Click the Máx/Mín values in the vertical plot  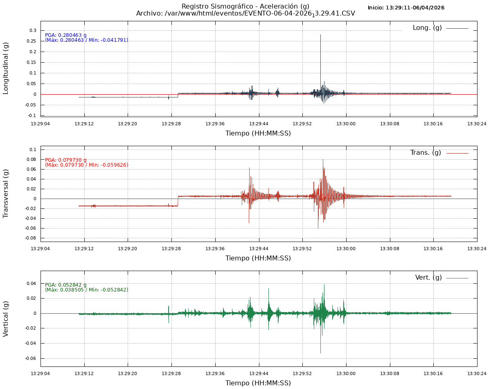(86, 290)
